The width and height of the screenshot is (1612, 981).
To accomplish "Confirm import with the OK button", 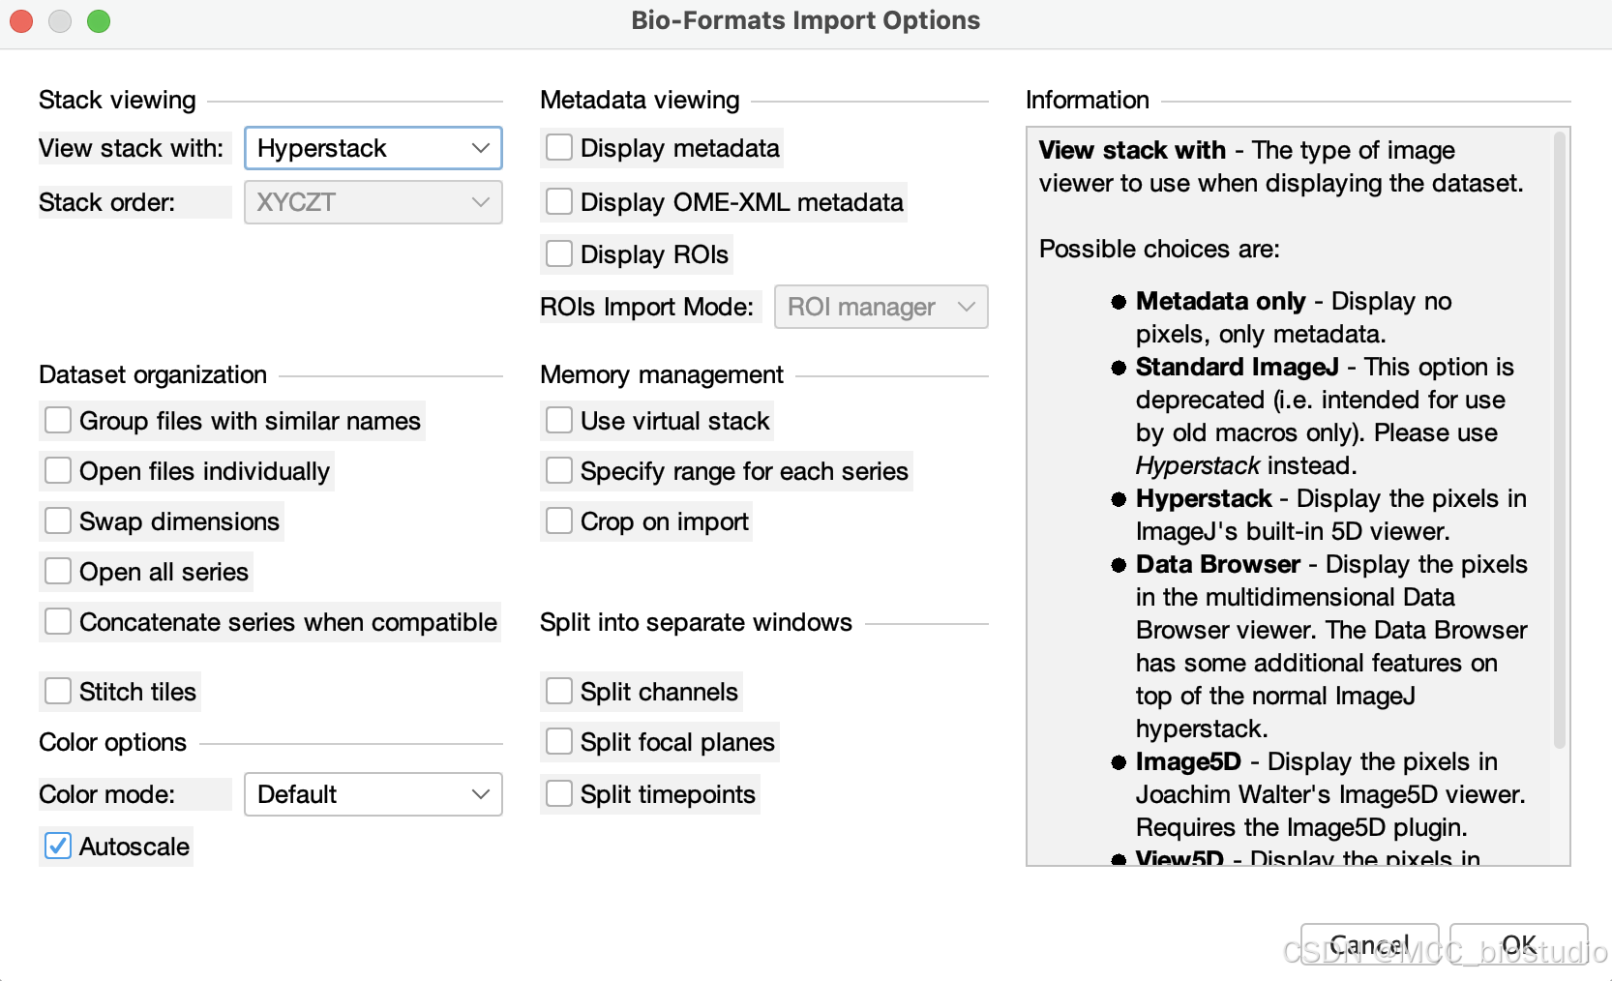I will click(x=1518, y=944).
